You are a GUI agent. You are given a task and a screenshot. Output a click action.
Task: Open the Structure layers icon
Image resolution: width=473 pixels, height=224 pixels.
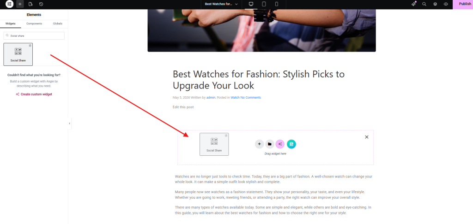point(435,4)
